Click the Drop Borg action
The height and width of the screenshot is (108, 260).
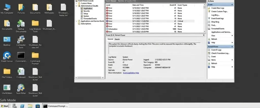[x=215, y=22]
